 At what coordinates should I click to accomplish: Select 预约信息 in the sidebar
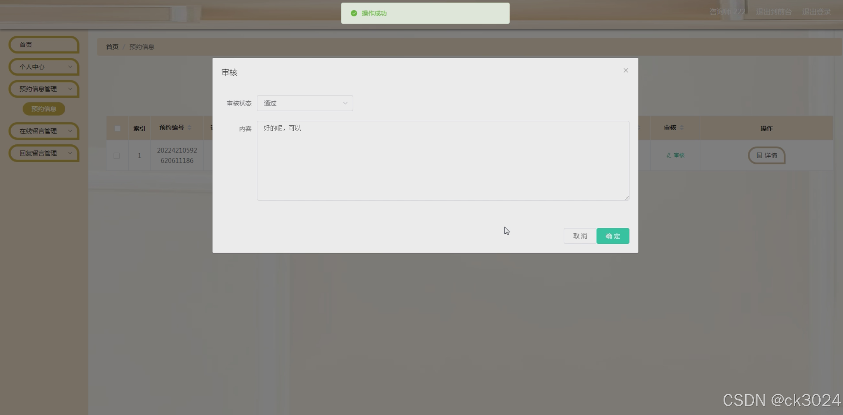44,109
